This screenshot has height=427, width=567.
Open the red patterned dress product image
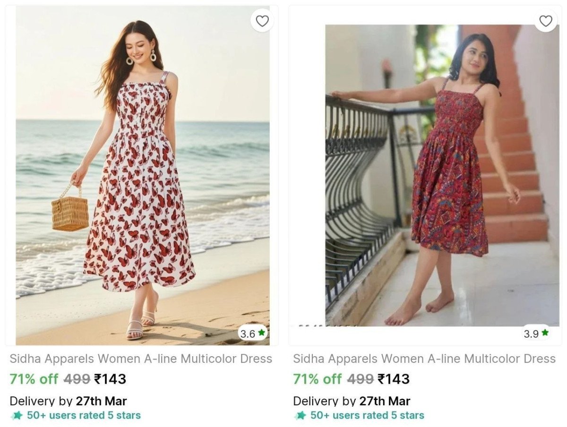(425, 175)
